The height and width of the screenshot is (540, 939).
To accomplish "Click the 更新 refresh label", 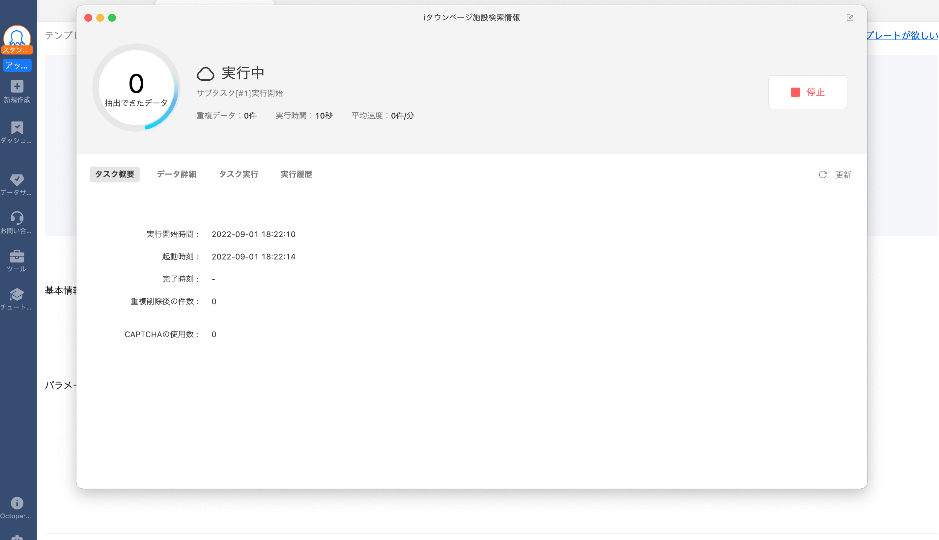I will tap(843, 175).
